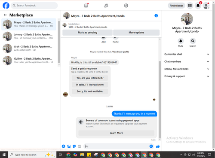Click message pane scrollbar up arrow
215x158 pixels.
[x=160, y=39]
